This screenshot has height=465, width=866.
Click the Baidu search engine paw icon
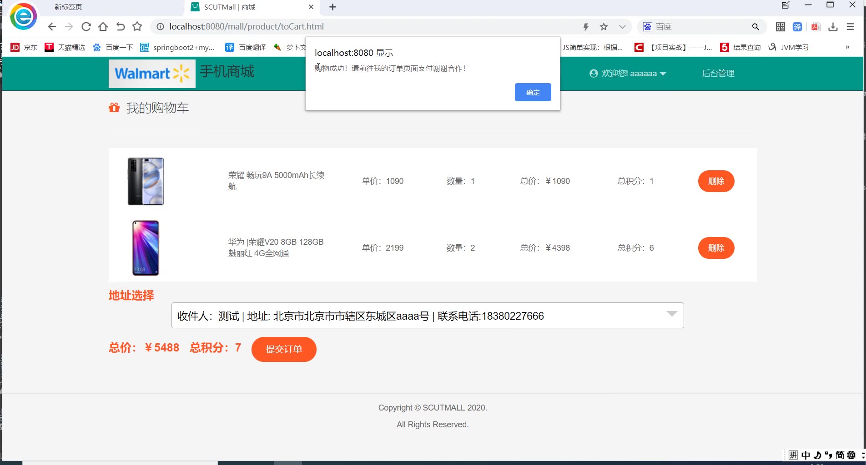(x=647, y=27)
